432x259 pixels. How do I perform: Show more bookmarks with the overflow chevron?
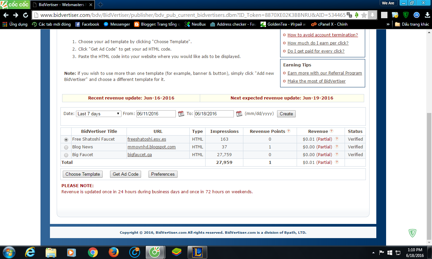388,24
